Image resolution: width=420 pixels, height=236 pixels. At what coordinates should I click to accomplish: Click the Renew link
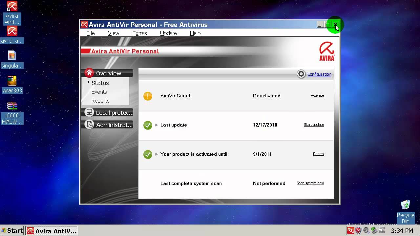pyautogui.click(x=319, y=154)
